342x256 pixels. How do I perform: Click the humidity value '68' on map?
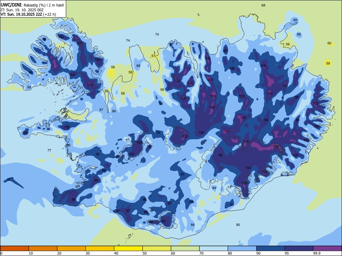click(263, 5)
